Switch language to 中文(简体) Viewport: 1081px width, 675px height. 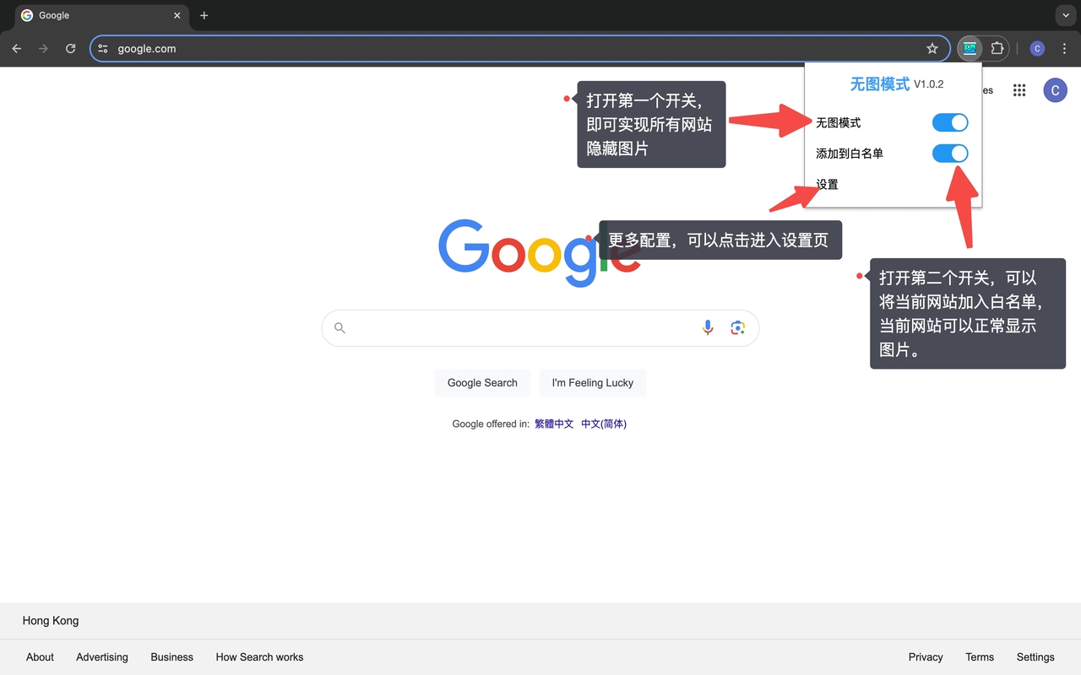click(604, 424)
